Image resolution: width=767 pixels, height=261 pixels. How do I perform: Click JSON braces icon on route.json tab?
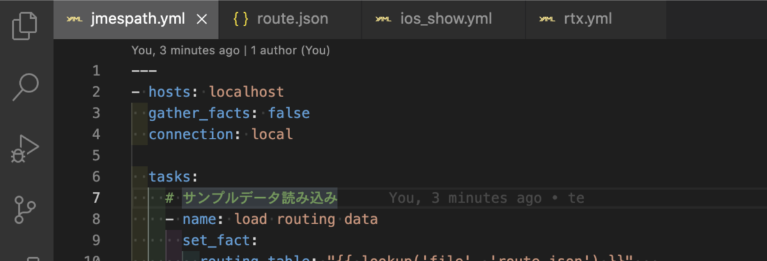coord(240,19)
